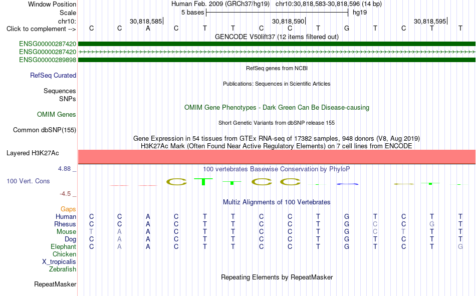This screenshot has height=296, width=476.
Task: Click the hg19 label beside scale bar
Action: (x=360, y=13)
